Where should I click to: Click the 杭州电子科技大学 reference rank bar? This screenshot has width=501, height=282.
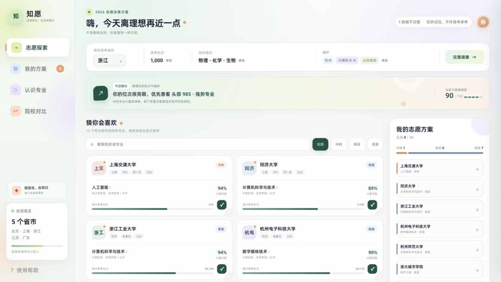click(x=303, y=273)
